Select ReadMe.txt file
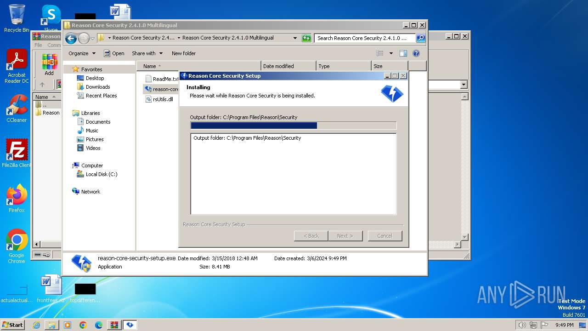588x331 pixels. pos(162,79)
